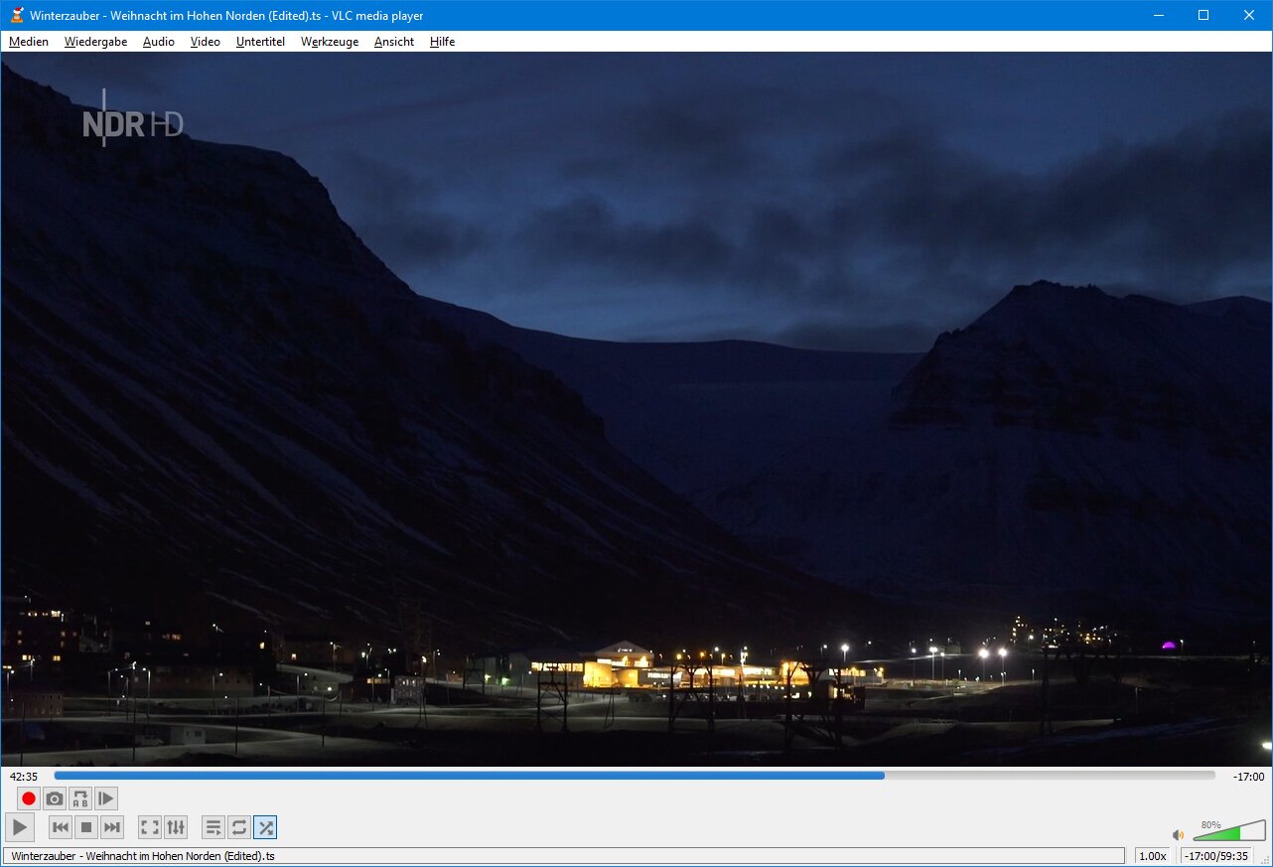1273x867 pixels.
Task: Toggle the loop repeat mode
Action: point(239,827)
